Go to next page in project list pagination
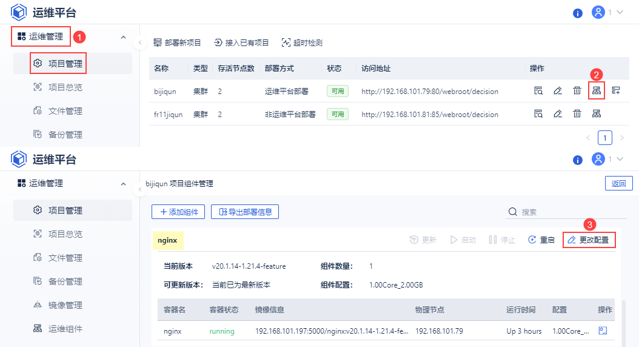The width and height of the screenshot is (639, 347). (x=622, y=138)
